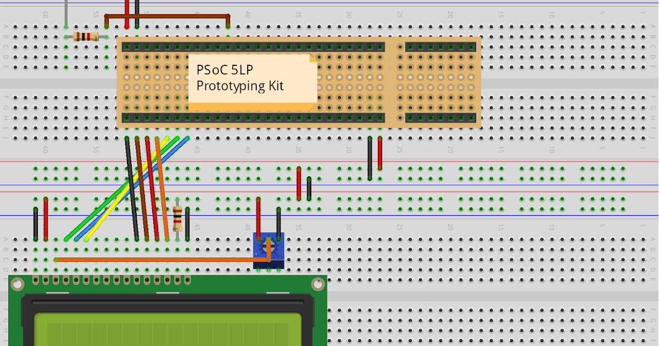Screen dimensions: 659x346
Task: Select the blue trimmer potentiometer
Action: (269, 250)
